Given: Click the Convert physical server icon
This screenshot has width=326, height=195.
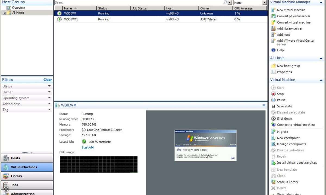Looking at the screenshot, I should tap(273, 16).
